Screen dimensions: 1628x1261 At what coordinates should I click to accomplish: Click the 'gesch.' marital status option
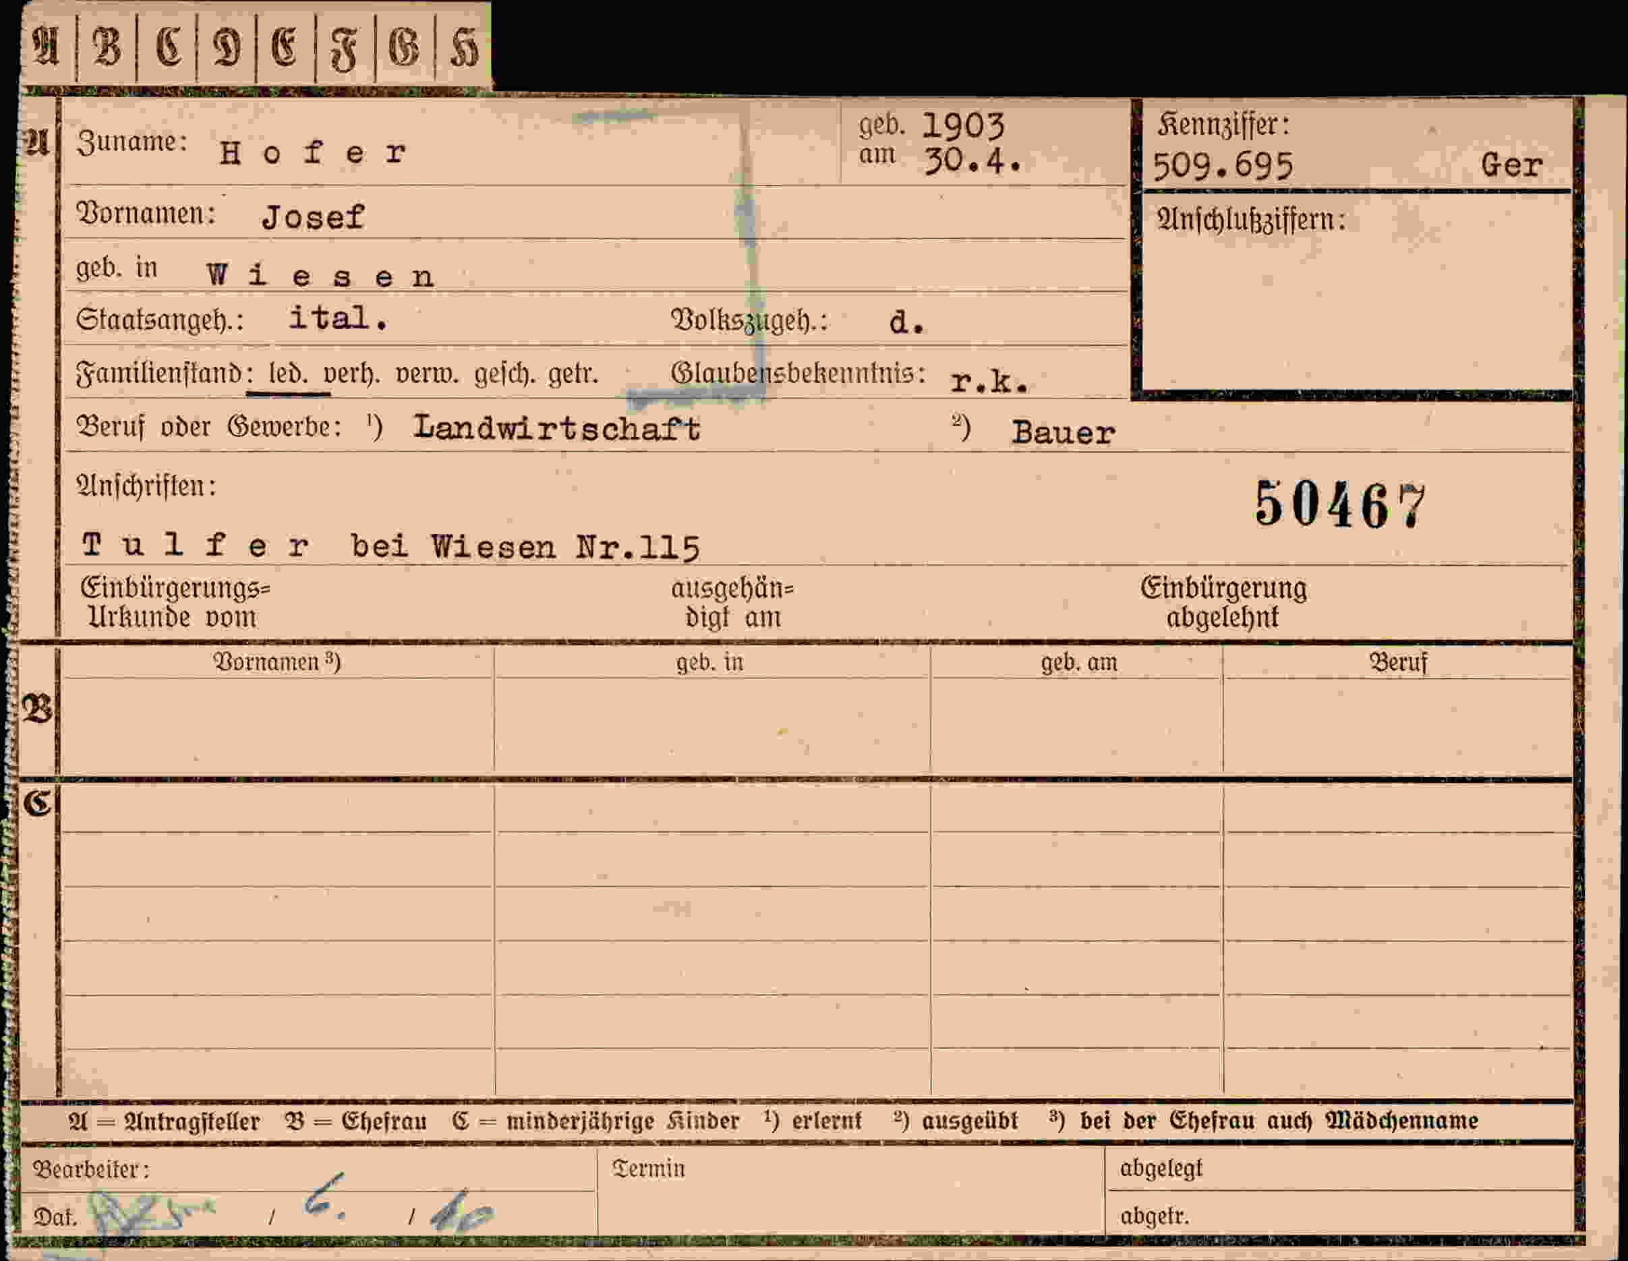pos(503,375)
